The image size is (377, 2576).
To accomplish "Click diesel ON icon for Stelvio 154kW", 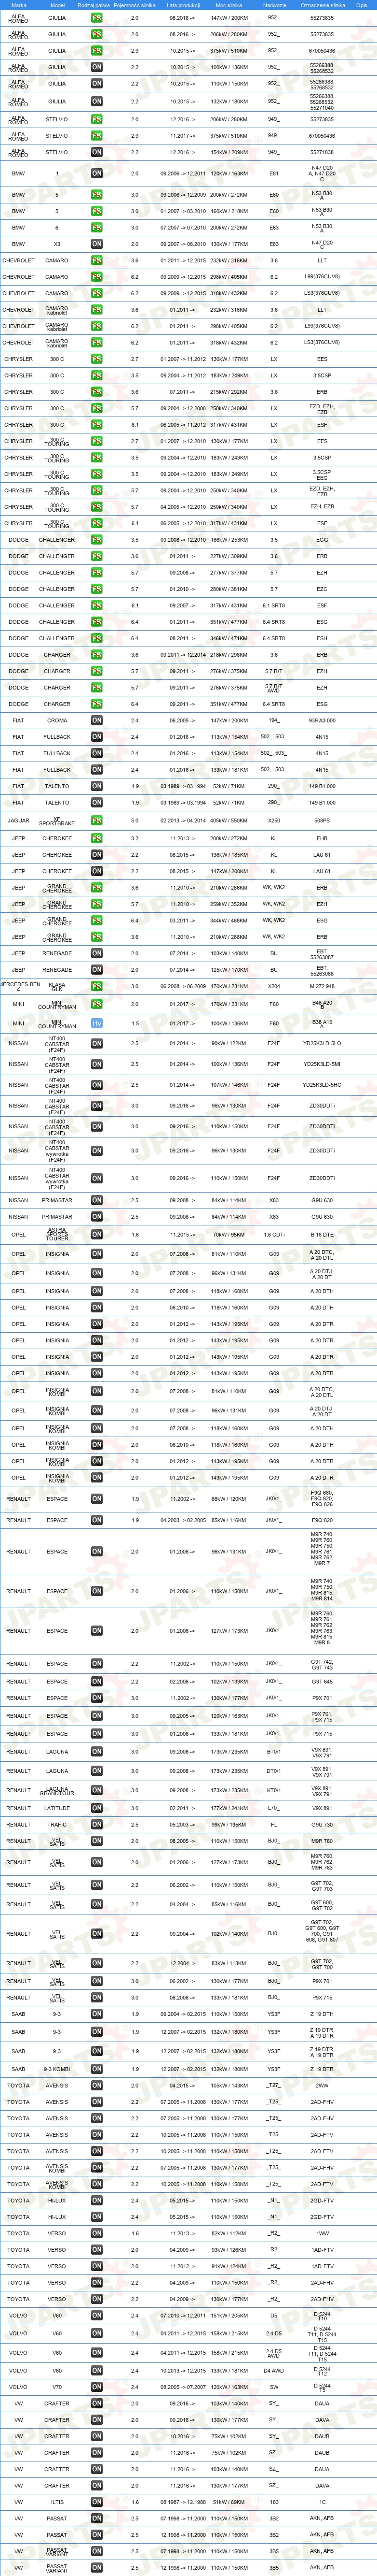I will tap(97, 153).
